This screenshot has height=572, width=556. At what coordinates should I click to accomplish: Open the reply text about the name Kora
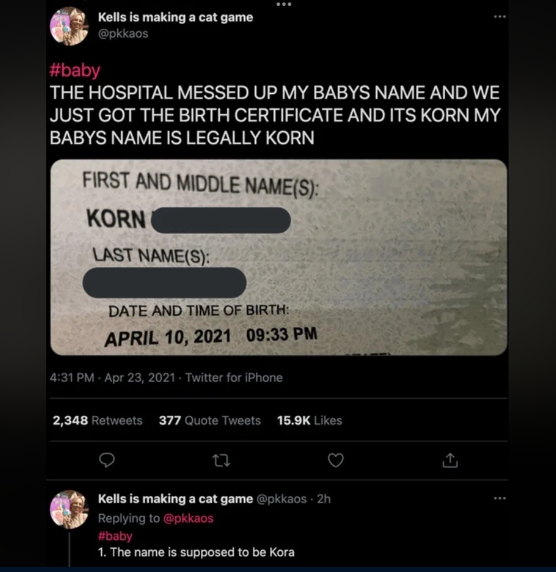click(x=196, y=552)
